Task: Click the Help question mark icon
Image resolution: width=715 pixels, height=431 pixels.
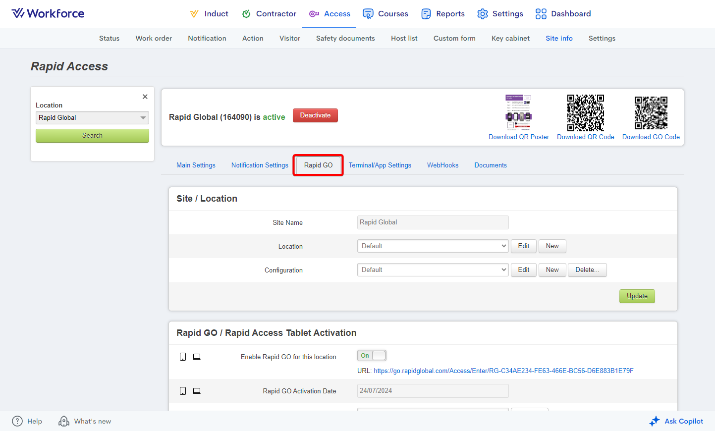Action: click(17, 421)
